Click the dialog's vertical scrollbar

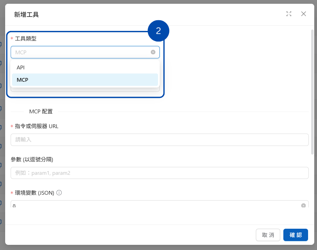pyautogui.click(x=312, y=93)
